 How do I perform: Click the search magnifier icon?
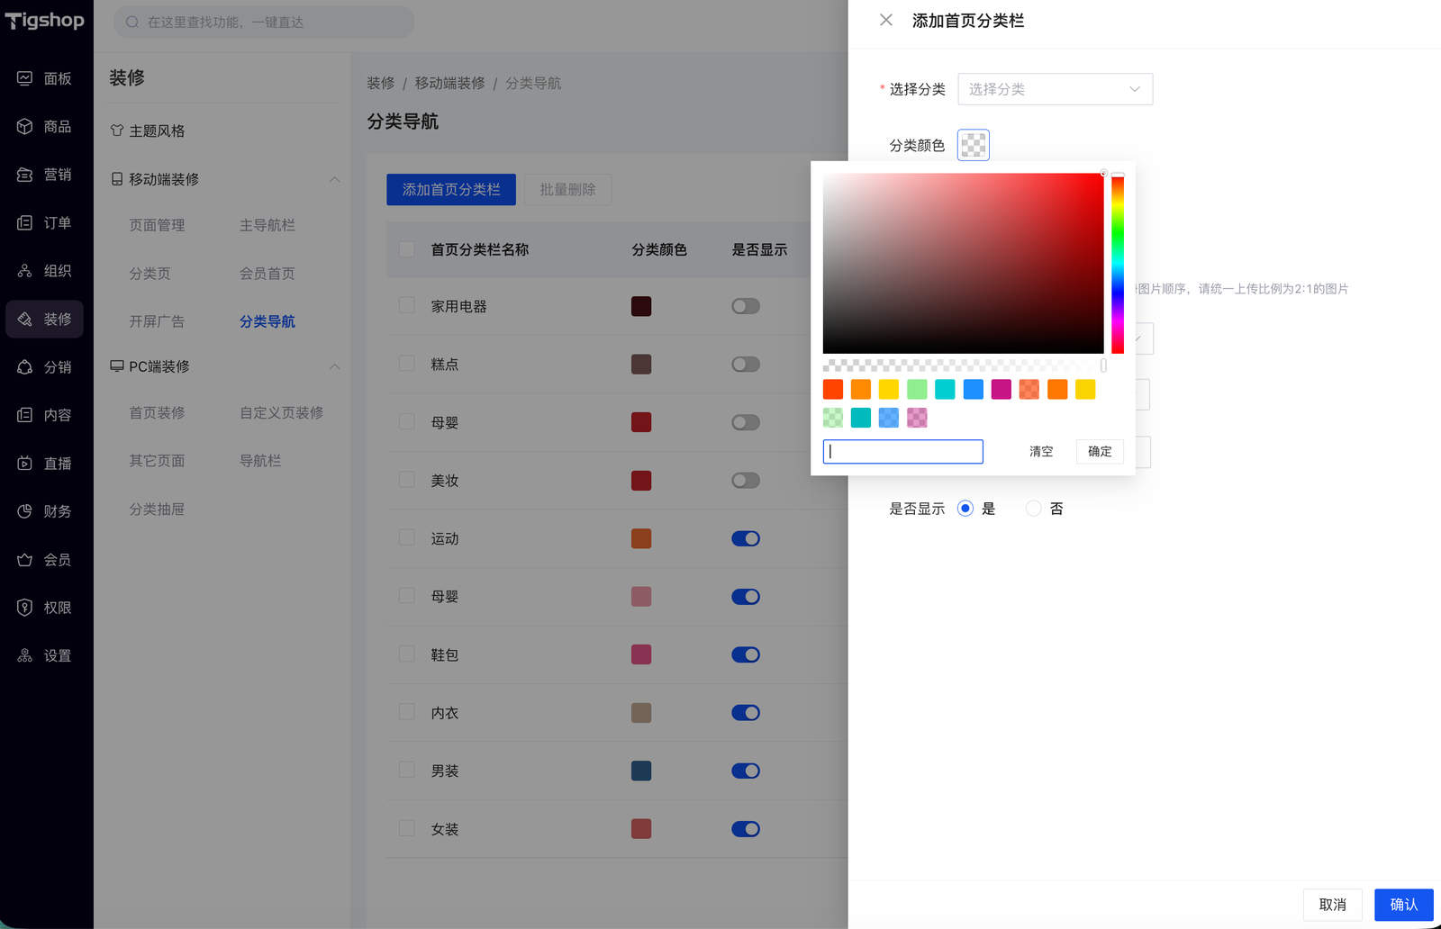point(132,22)
